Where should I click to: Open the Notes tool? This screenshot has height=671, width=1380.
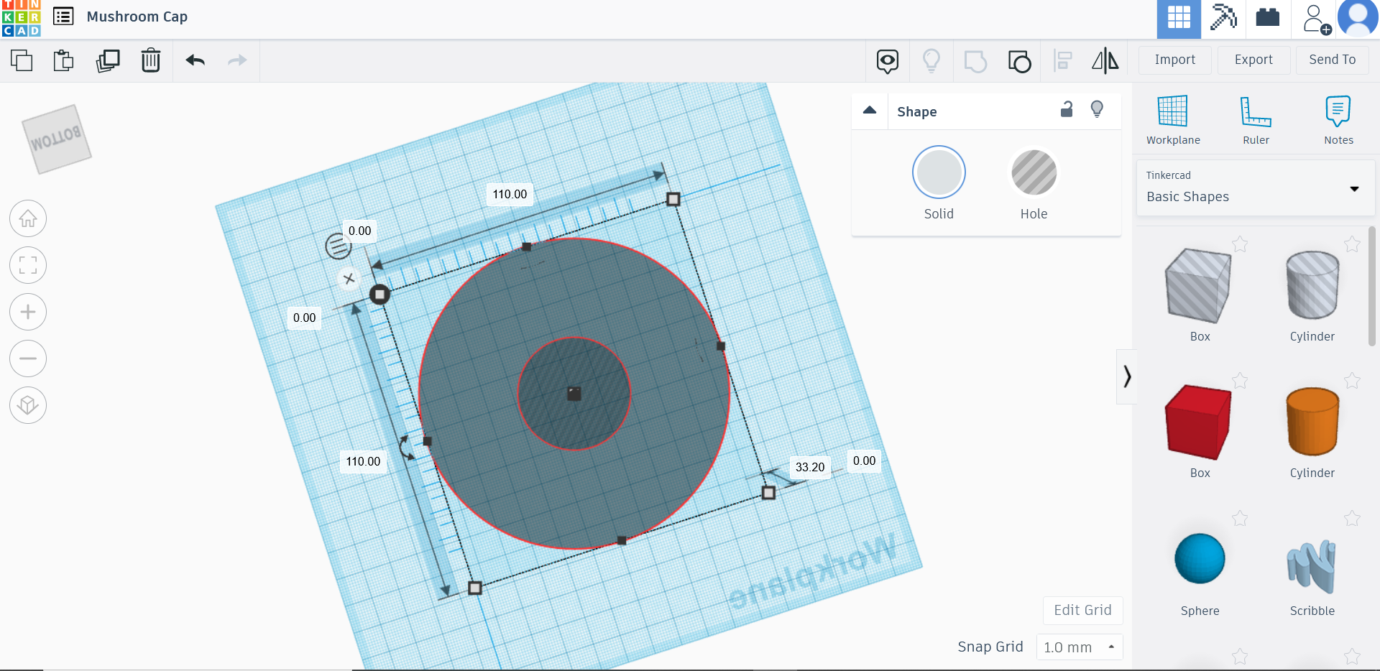[1338, 119]
